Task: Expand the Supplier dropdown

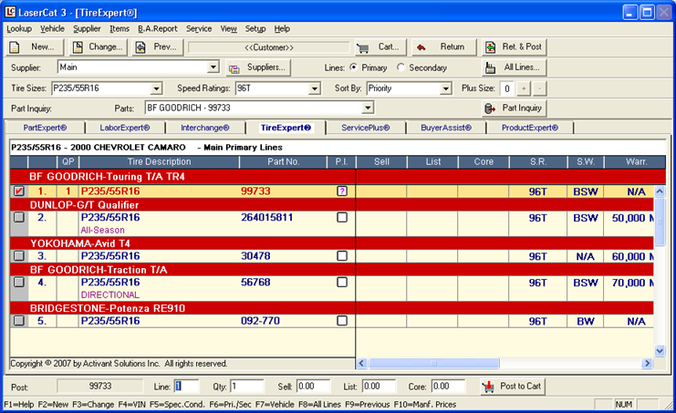Action: click(213, 67)
